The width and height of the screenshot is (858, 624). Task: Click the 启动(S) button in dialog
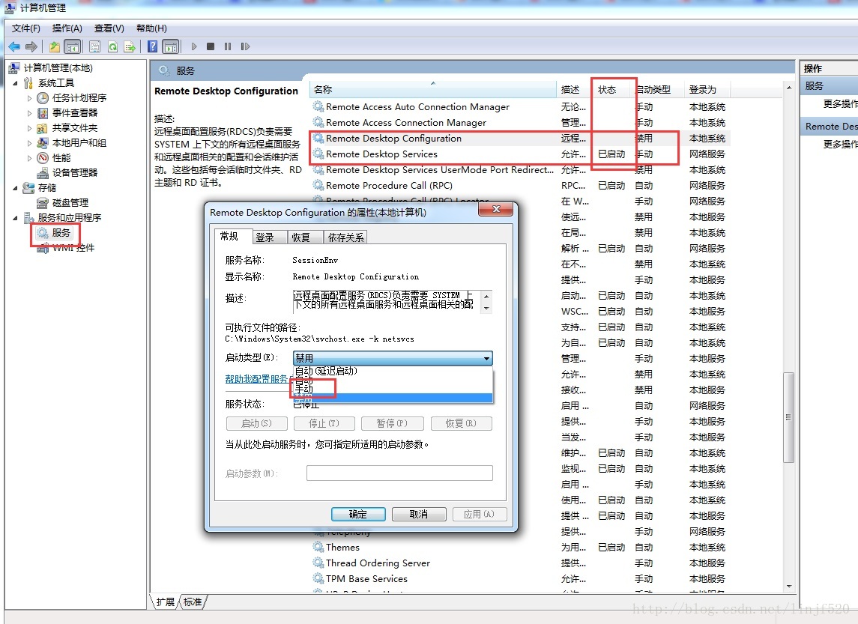(x=256, y=423)
